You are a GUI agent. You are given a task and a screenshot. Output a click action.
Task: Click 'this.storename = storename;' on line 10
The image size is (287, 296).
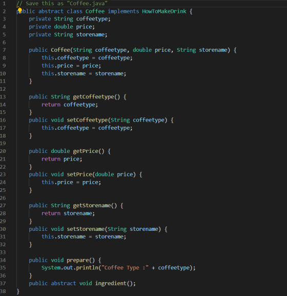84,73
